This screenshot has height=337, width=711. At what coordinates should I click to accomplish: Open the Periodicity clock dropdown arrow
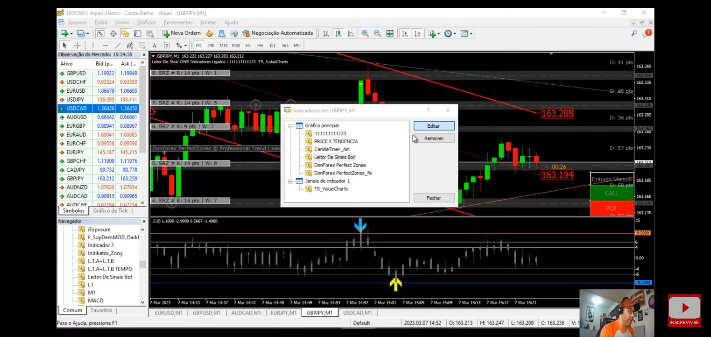[455, 33]
